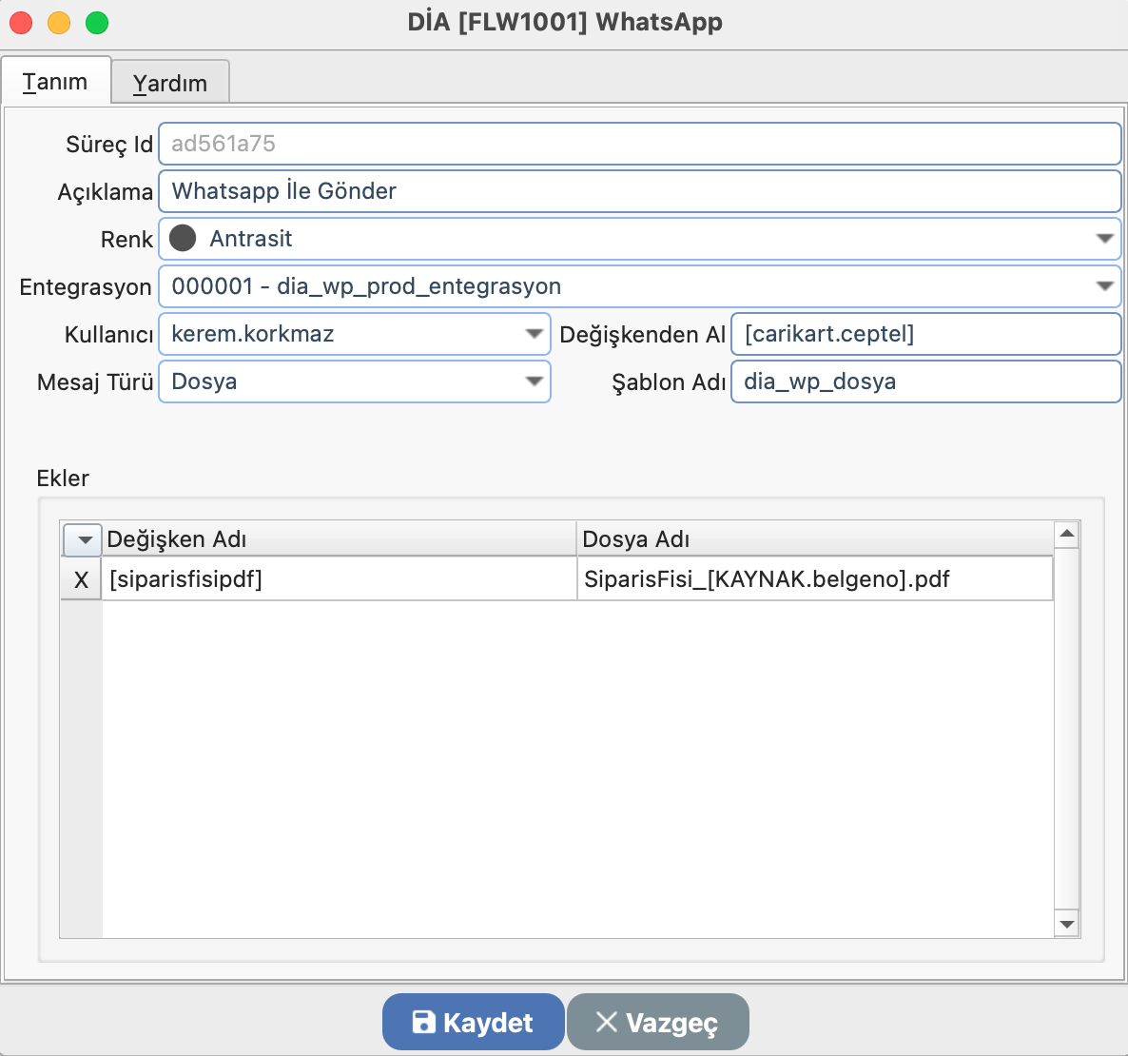Viewport: 1128px width, 1056px height.
Task: Focus the Değişkenden Al input field
Action: 924,334
